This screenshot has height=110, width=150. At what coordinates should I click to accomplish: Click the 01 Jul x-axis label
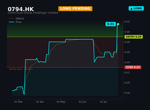coord(103,102)
